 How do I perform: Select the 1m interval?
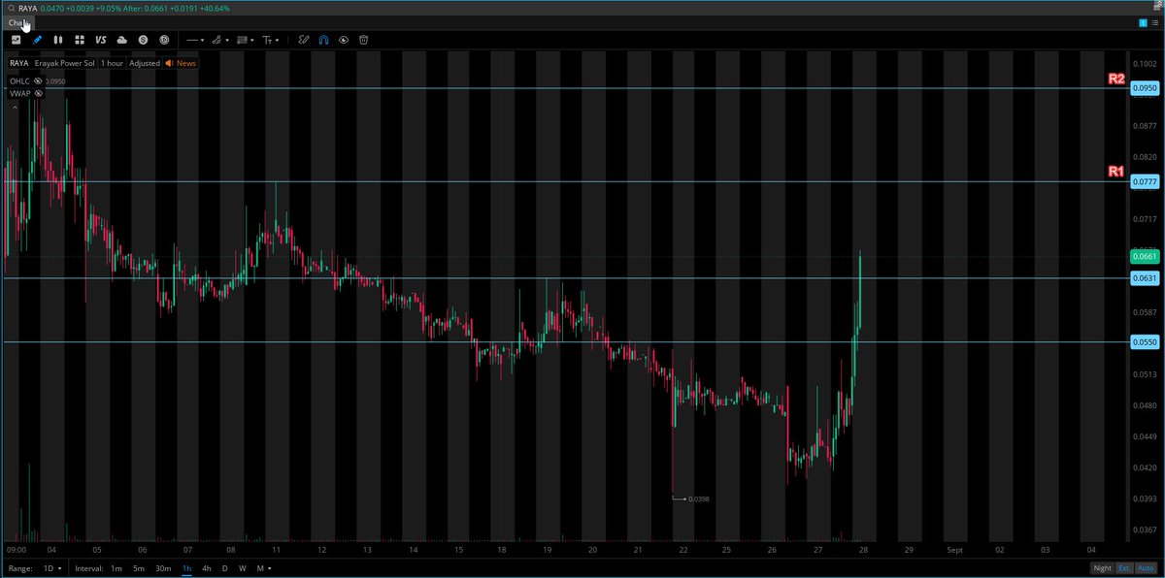point(116,568)
